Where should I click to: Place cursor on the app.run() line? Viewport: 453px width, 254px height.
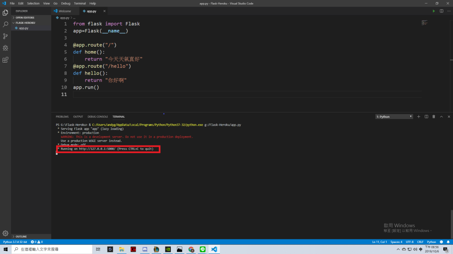(x=86, y=87)
